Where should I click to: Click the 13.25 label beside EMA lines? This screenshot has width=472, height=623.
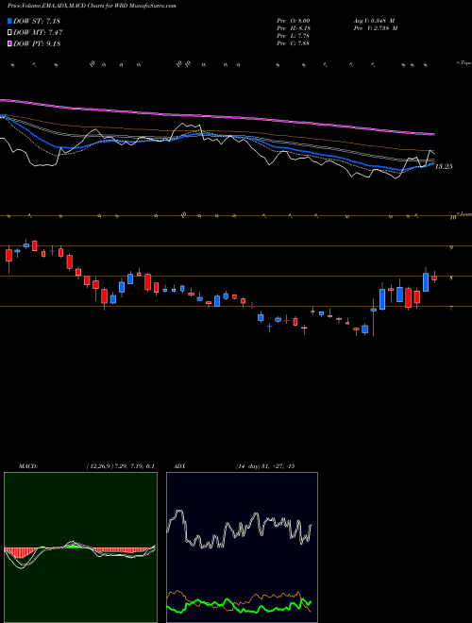click(x=444, y=166)
